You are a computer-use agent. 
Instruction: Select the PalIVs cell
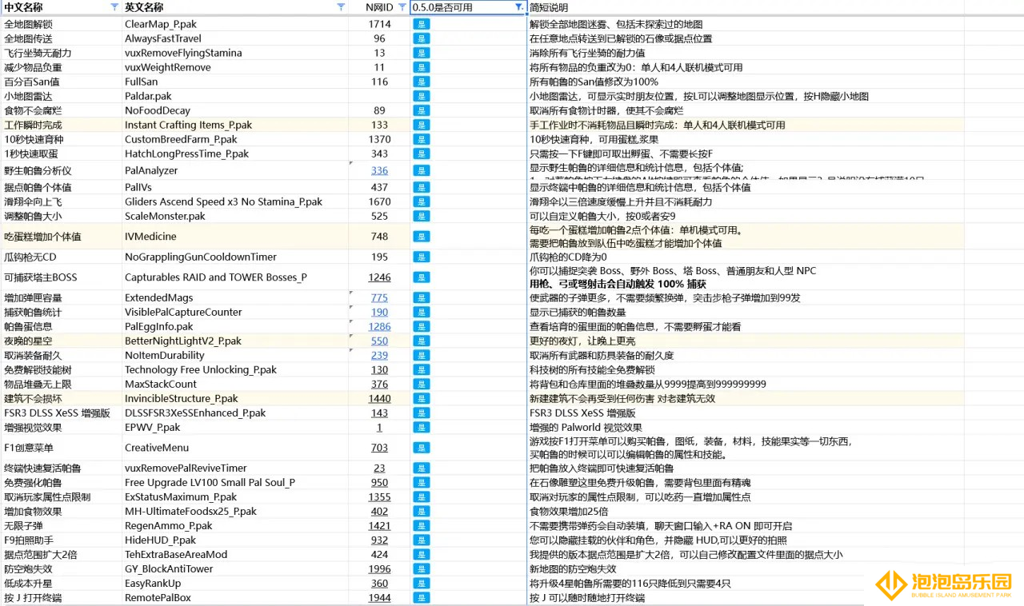click(x=235, y=187)
